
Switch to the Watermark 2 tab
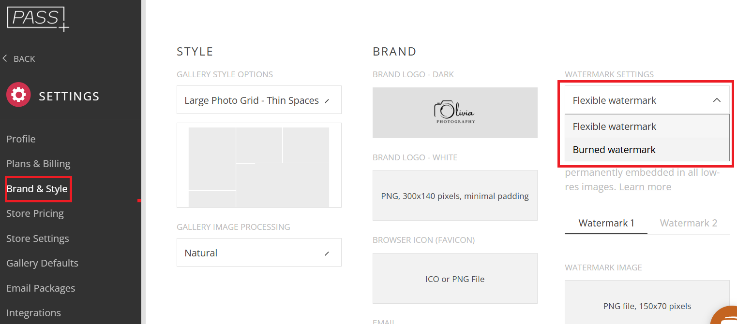tap(688, 223)
